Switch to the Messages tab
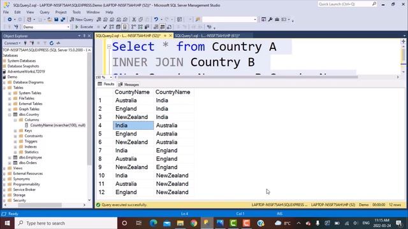 tap(129, 85)
